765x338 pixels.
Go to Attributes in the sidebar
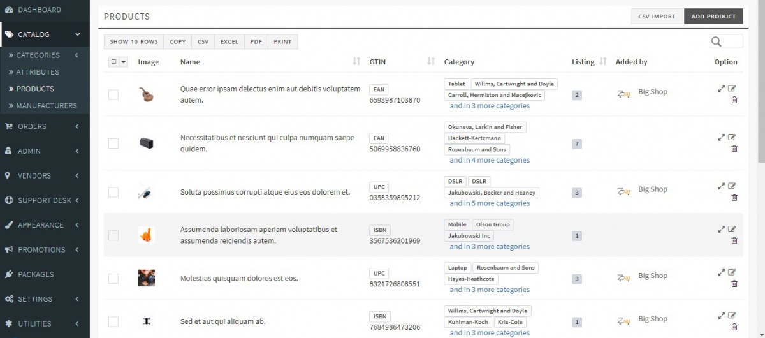pos(38,72)
